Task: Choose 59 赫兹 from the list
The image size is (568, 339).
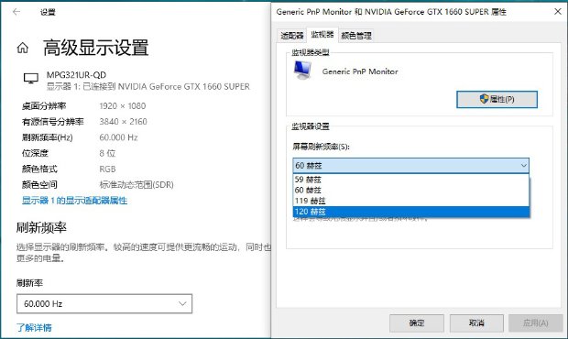Action: coord(411,180)
